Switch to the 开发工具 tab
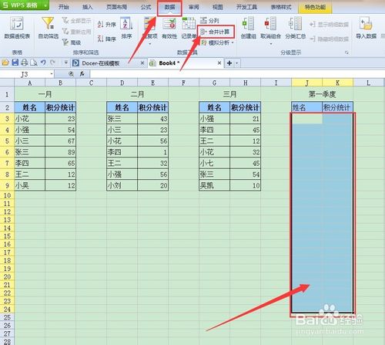This screenshot has height=345, width=385. coord(246,7)
